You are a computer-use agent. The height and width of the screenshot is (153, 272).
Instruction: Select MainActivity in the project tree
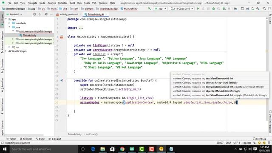[29, 35]
